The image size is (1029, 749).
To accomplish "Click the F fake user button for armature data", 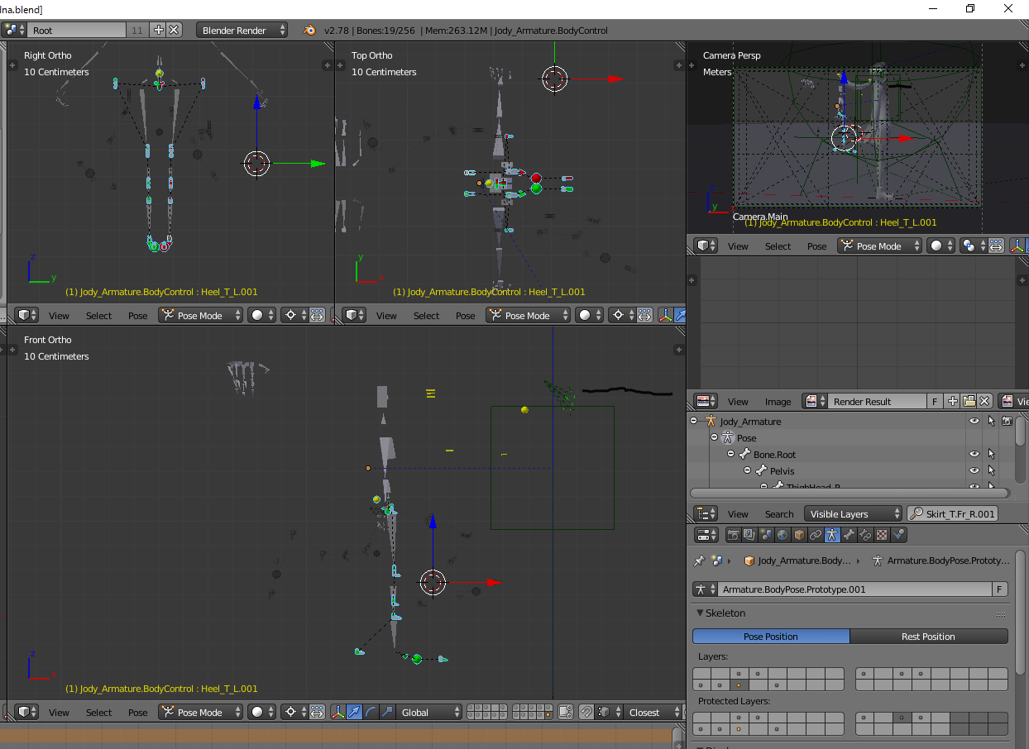I will pos(1000,589).
